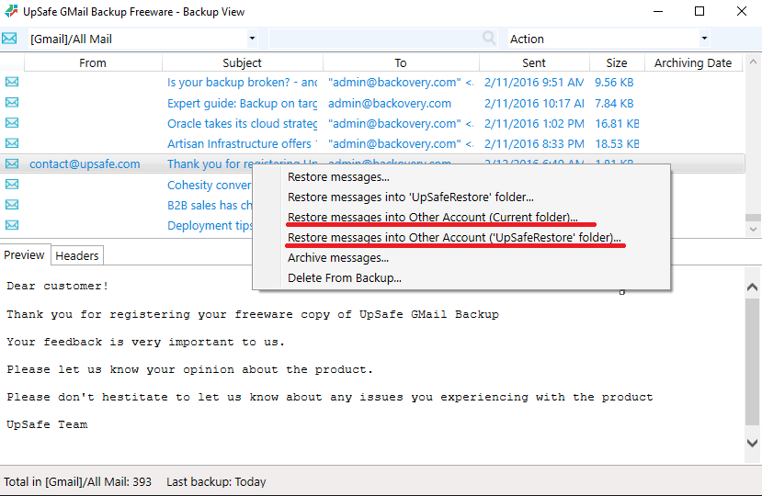Select 'Artisan Infrastructure offers' subject

click(x=242, y=144)
